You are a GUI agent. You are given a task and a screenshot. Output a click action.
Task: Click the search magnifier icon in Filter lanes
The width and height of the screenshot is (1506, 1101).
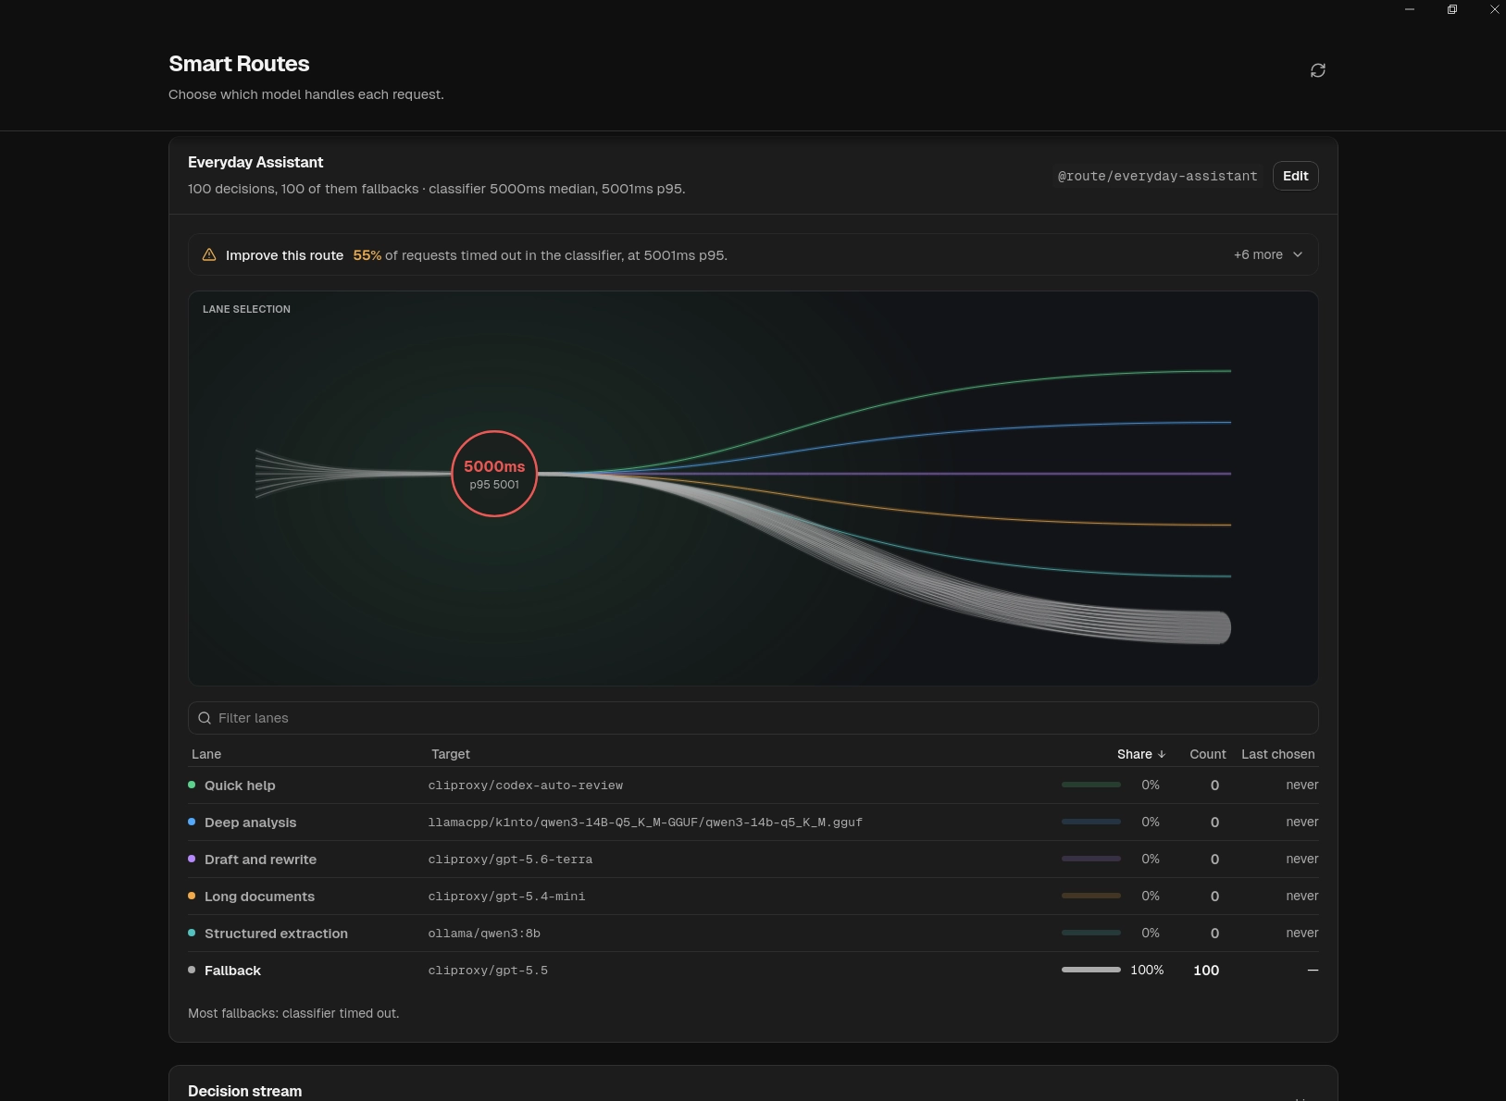(x=205, y=718)
